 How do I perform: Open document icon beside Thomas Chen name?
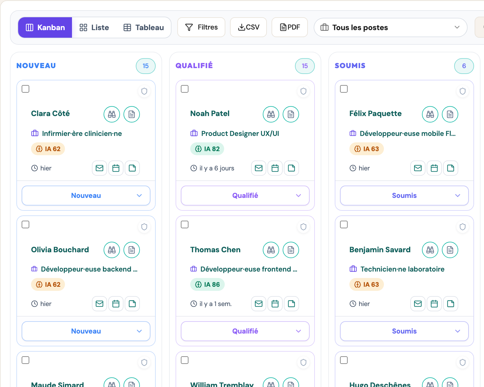pos(291,250)
